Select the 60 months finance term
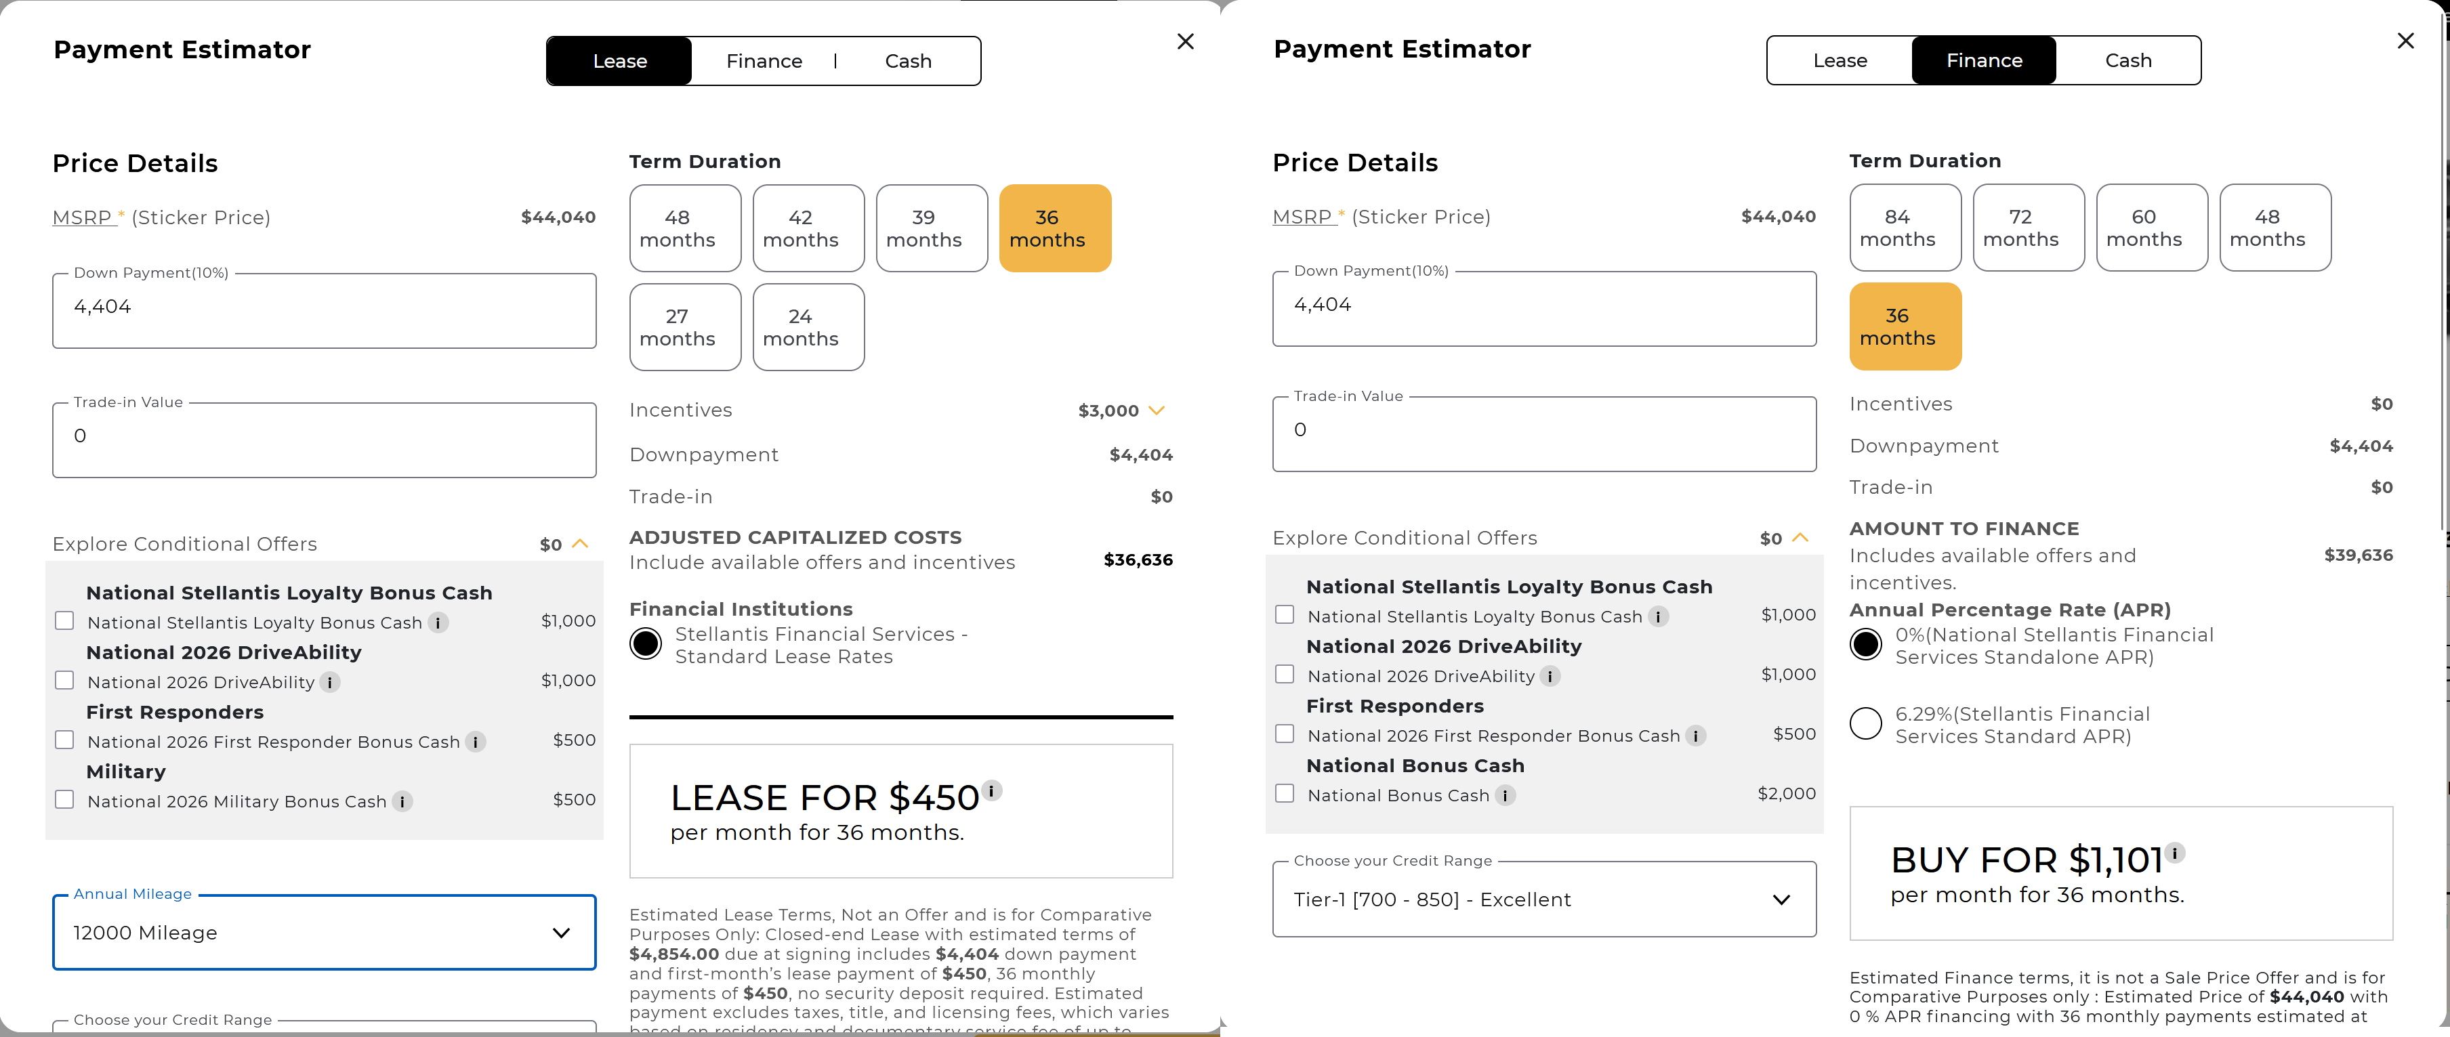Screen dimensions: 2450x1037 click(x=2153, y=227)
